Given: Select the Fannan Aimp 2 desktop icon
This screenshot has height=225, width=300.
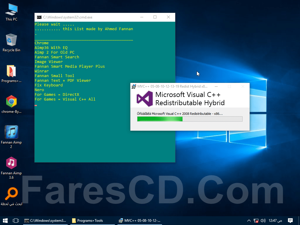Looking at the screenshot, I should tap(11, 137).
